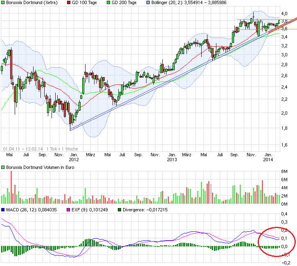
Task: Click the green Borussia Dortmund (Xetra) legend square
Action: point(3,2)
